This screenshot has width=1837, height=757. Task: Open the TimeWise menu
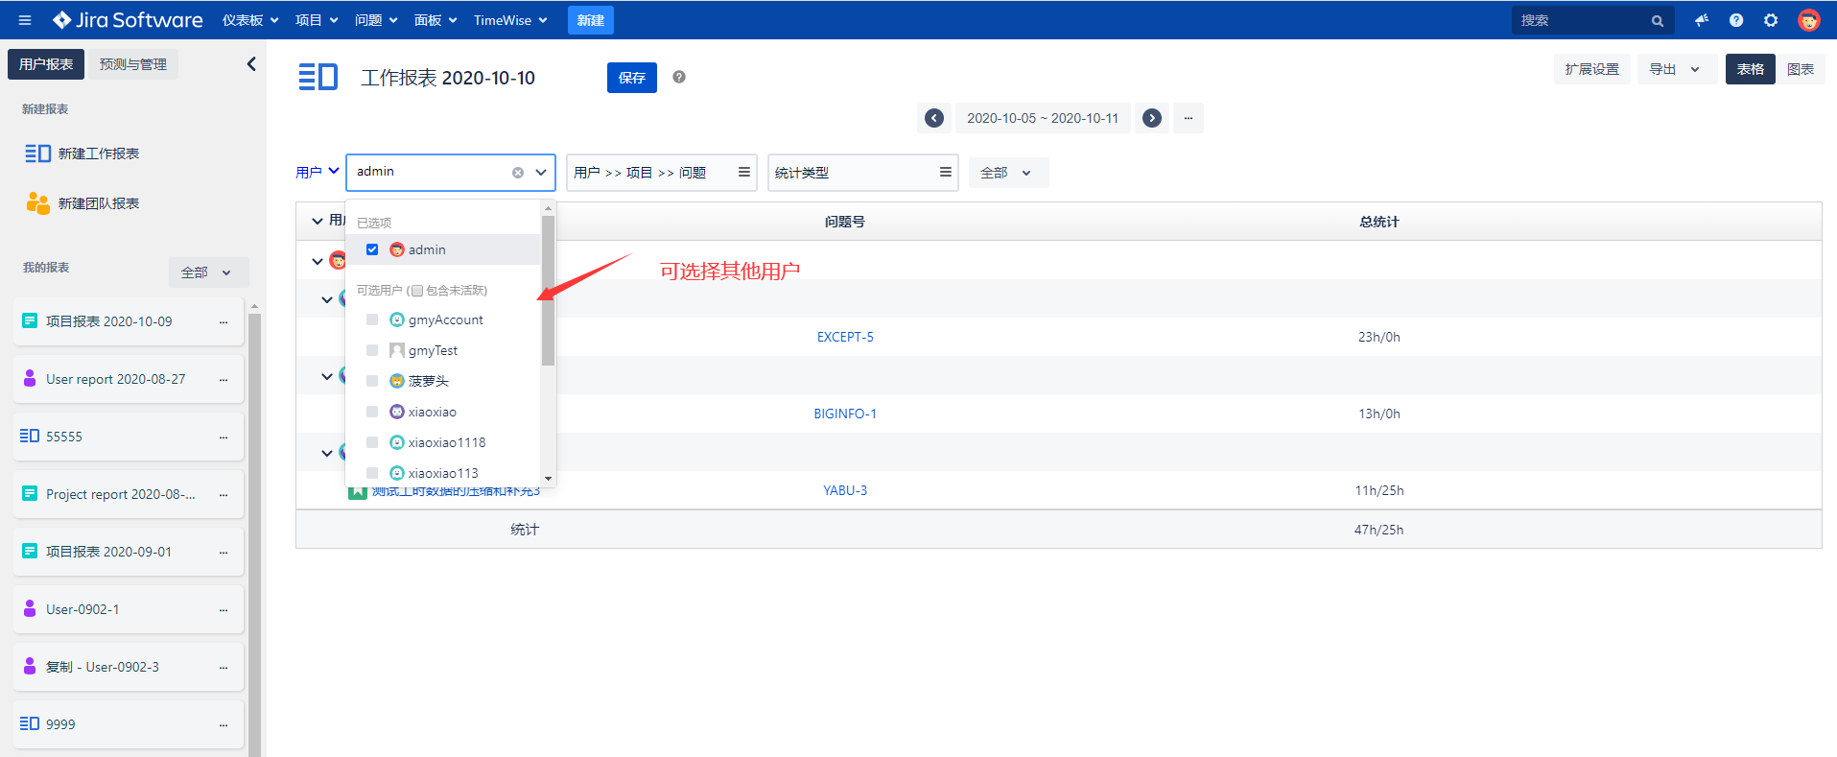pyautogui.click(x=510, y=20)
